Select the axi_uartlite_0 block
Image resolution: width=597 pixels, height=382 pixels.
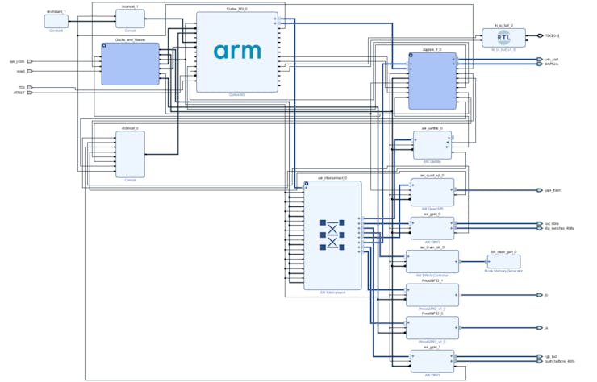point(432,145)
